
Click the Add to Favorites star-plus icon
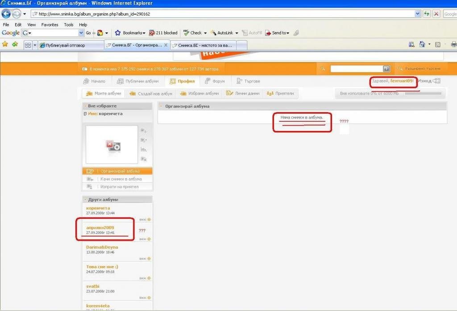tap(15, 44)
